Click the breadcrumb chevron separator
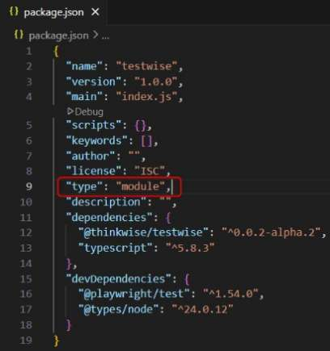 95,35
